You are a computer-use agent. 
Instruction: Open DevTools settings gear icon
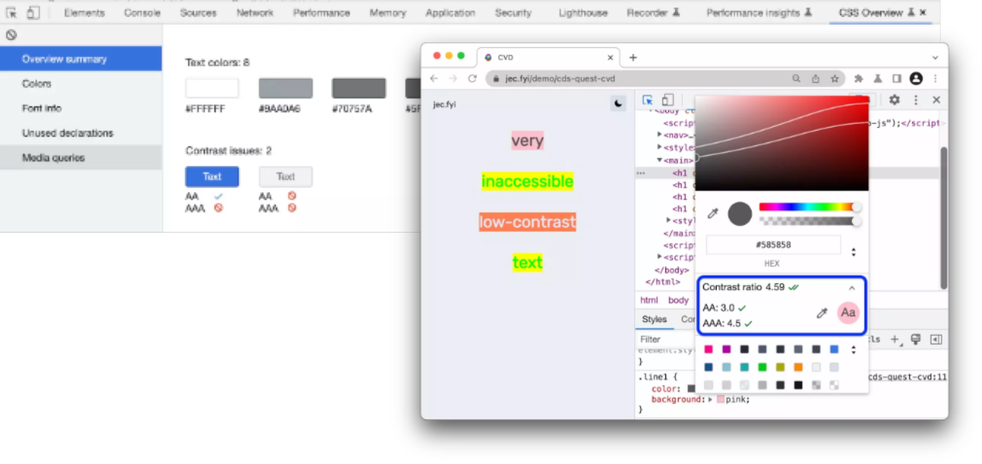coord(894,100)
